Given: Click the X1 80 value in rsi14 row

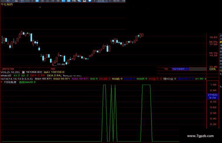Looking at the screenshot, I should [199, 79].
